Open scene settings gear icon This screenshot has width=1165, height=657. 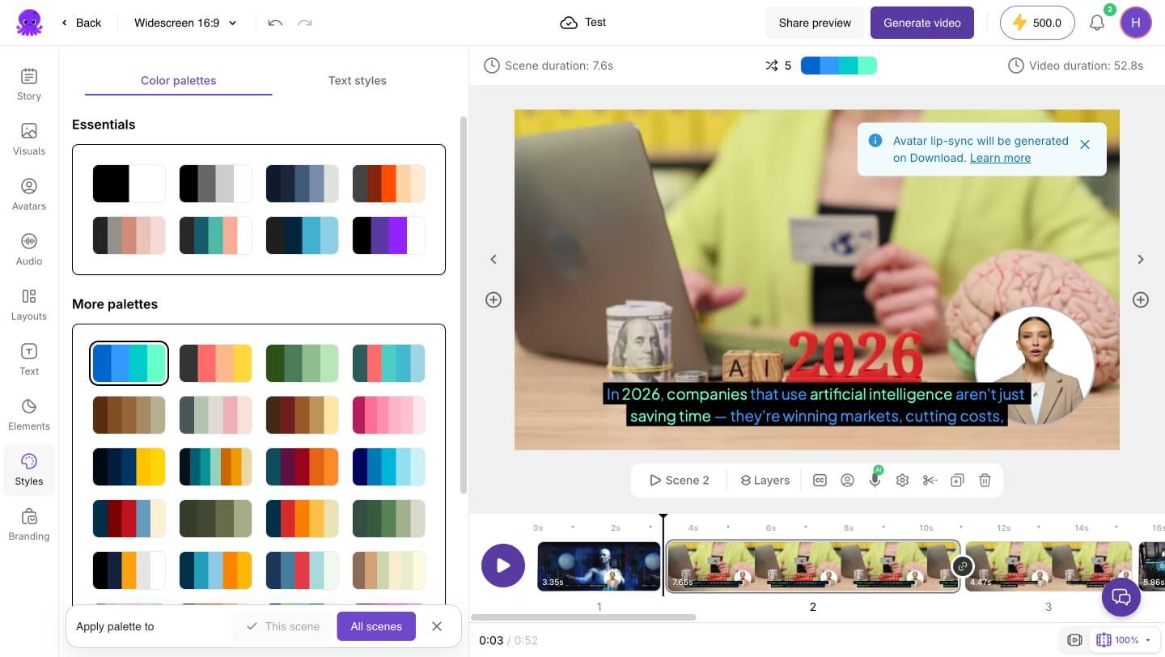click(902, 481)
